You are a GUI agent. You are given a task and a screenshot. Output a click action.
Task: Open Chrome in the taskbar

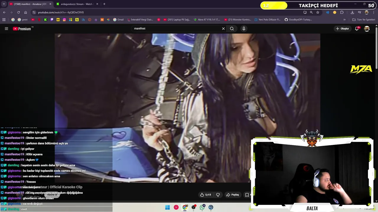(185, 207)
